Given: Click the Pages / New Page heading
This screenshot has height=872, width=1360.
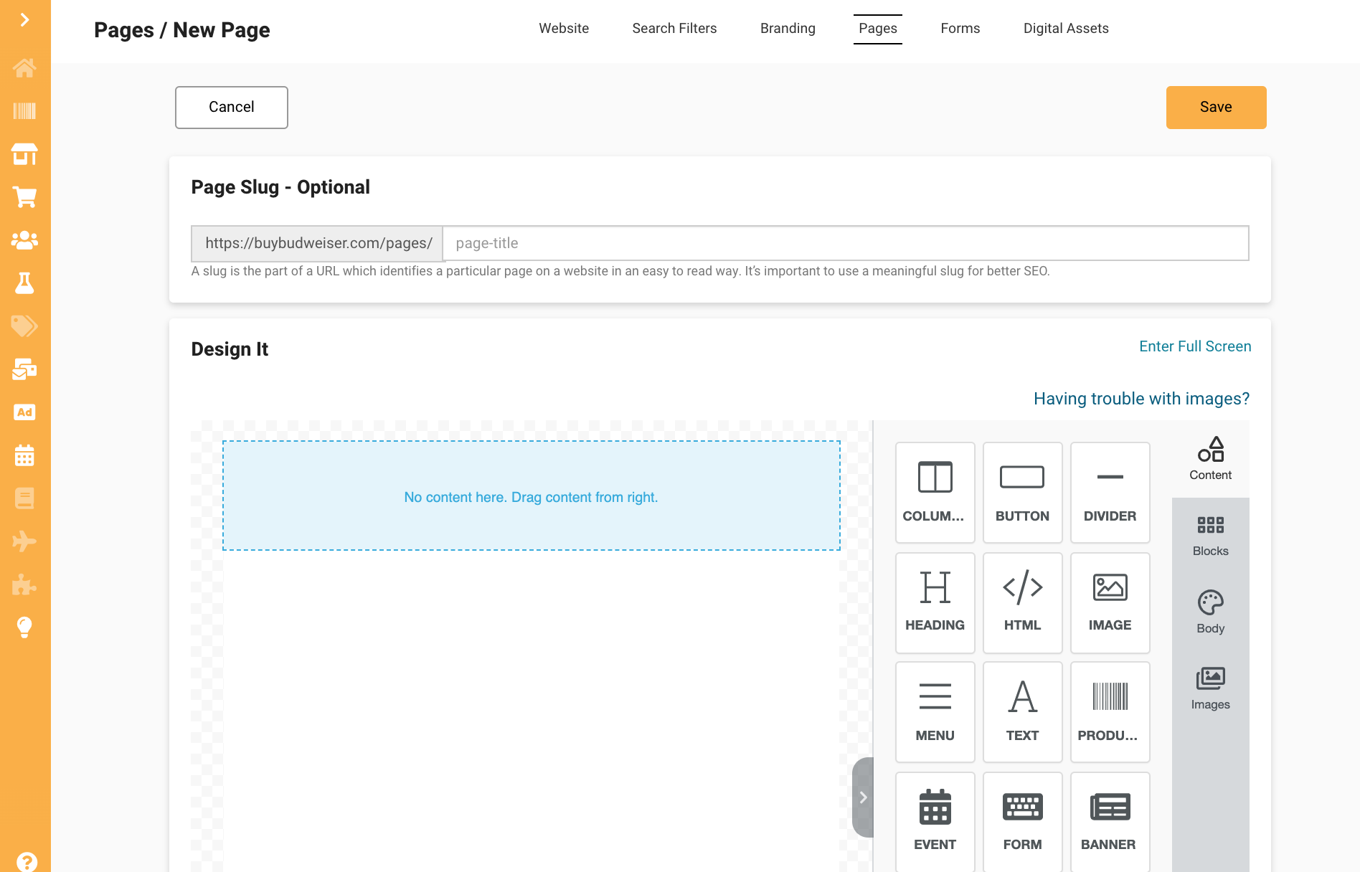Looking at the screenshot, I should tap(182, 30).
